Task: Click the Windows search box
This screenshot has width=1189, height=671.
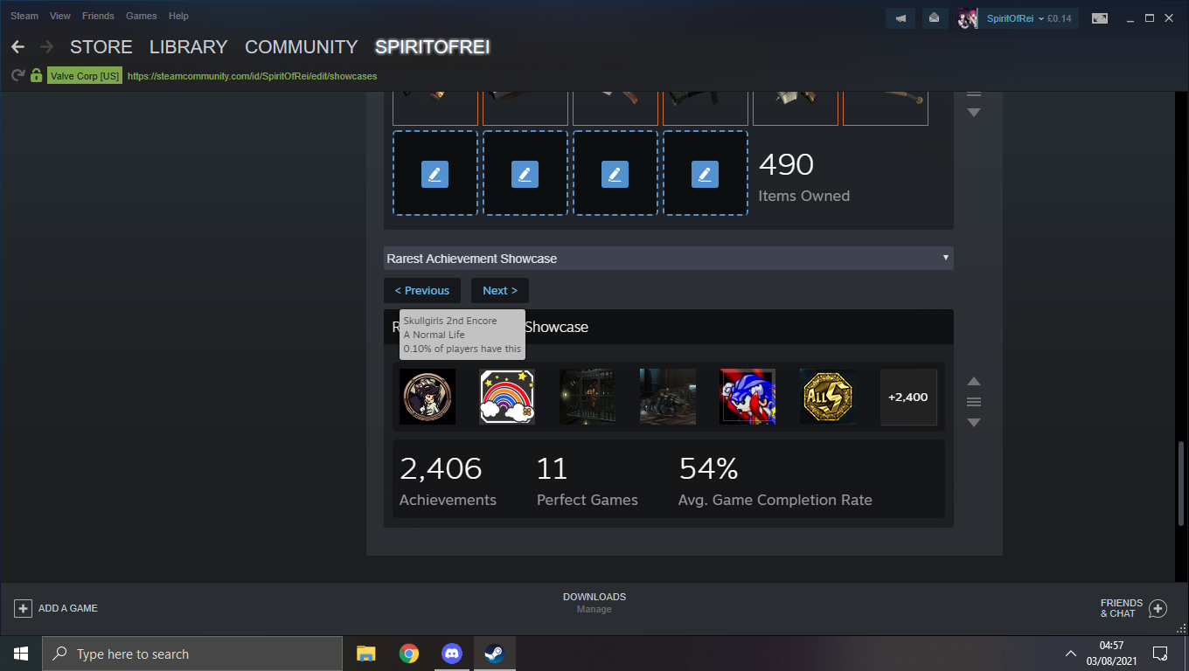Action: (x=192, y=653)
